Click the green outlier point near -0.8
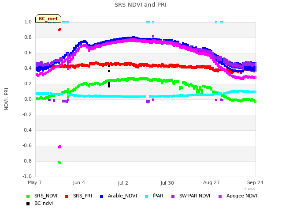The height and width of the screenshot is (212, 282). 59,163
